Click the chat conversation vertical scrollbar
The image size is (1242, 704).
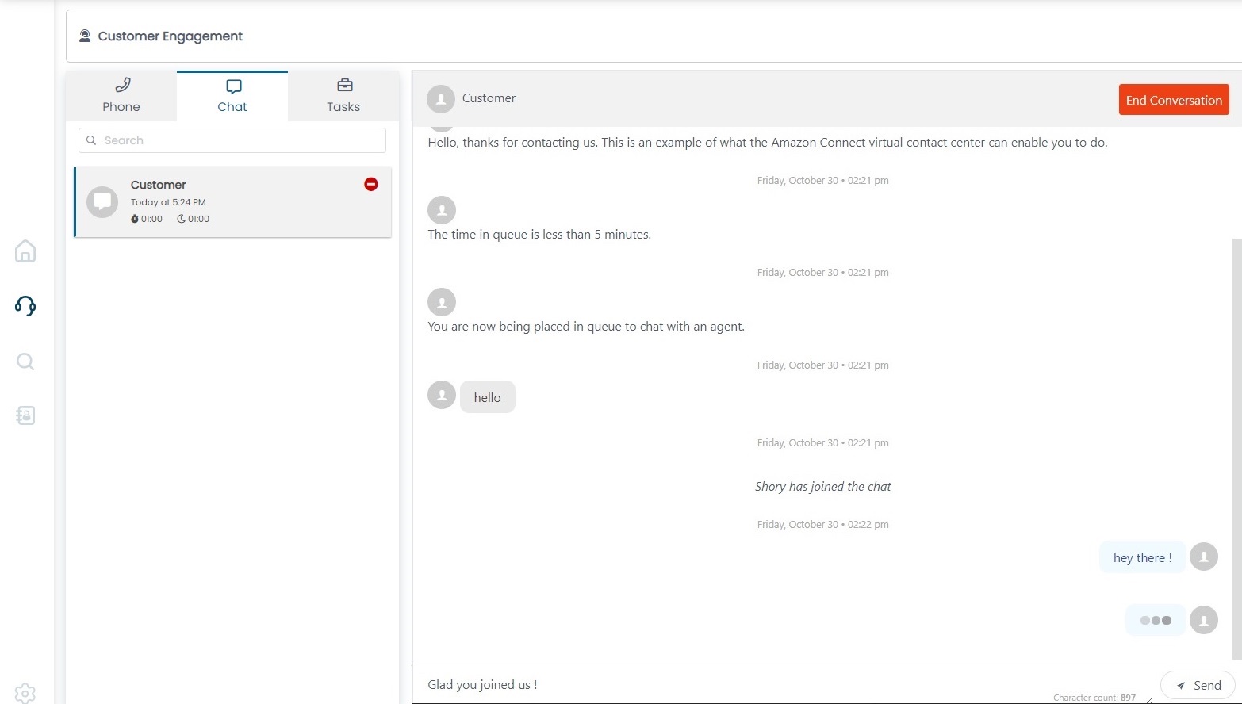click(1236, 448)
